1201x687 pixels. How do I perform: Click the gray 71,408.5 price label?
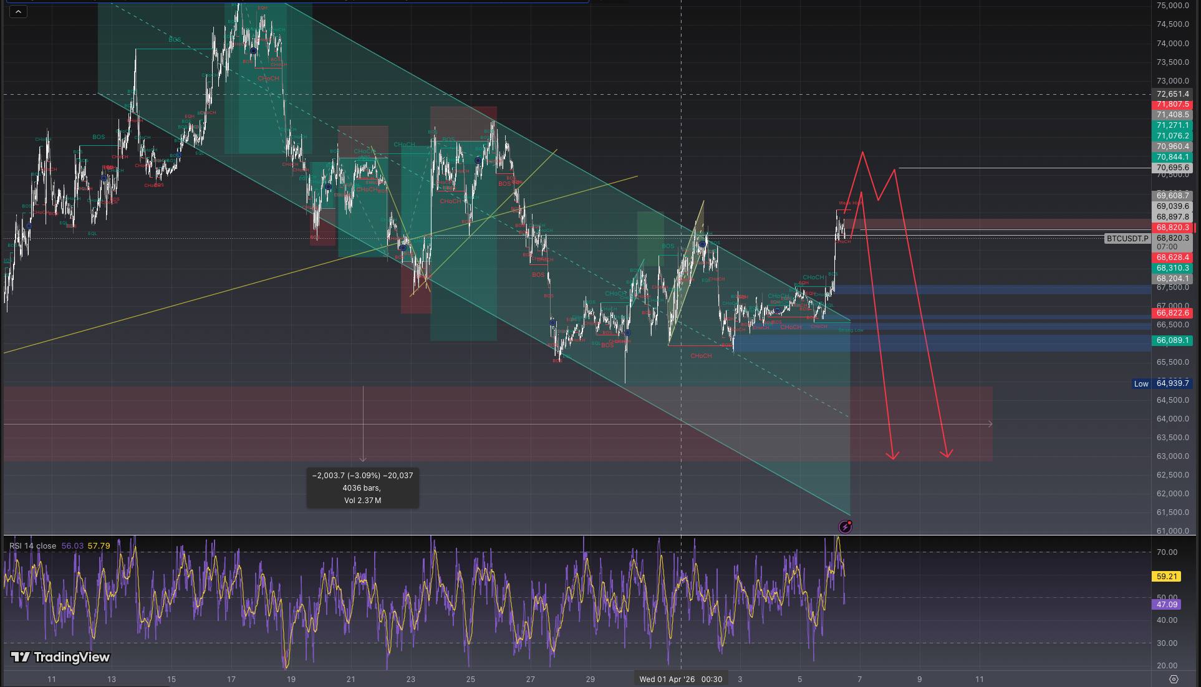click(1172, 115)
